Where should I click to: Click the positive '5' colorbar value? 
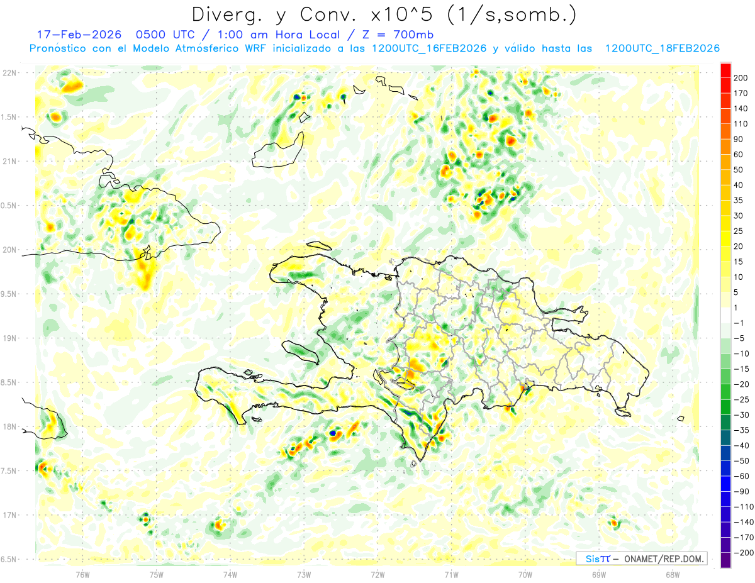735,292
